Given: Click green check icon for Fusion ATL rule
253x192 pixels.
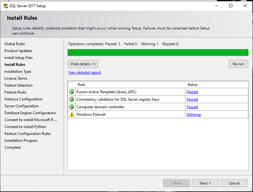Looking at the screenshot, I should click(71, 92).
